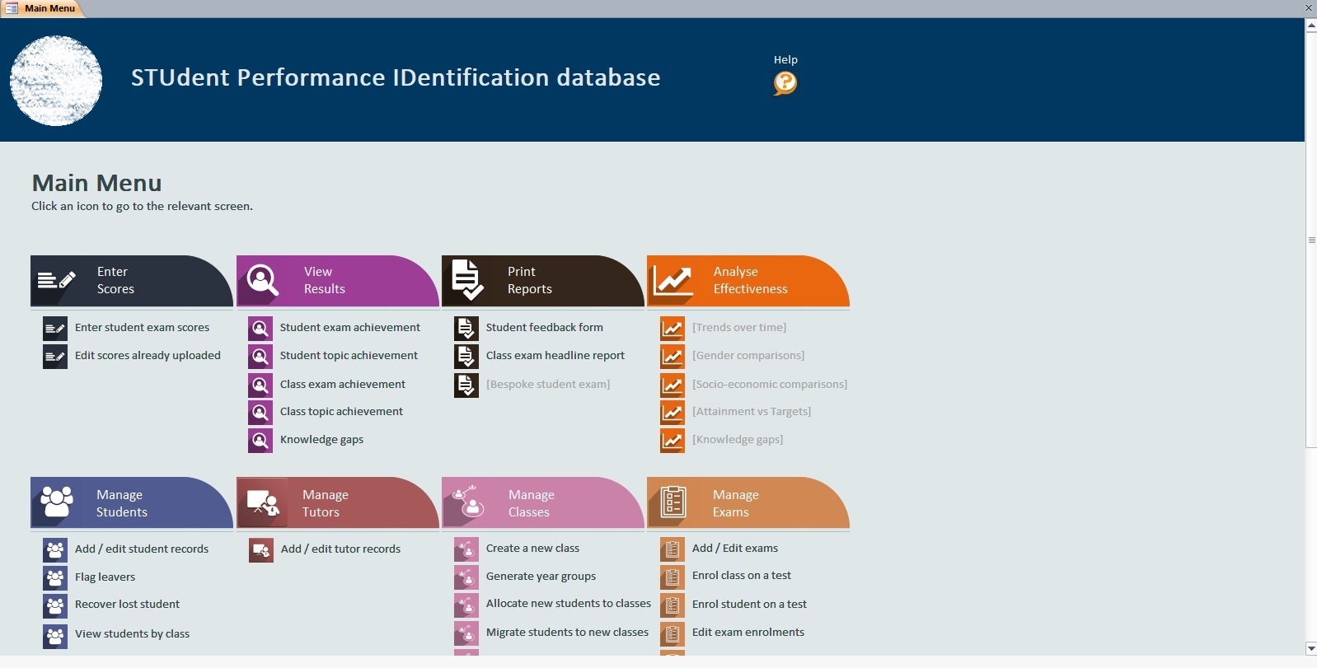The image size is (1317, 668).
Task: Click the Knowledge gaps magnifier icon
Action: [x=260, y=441]
